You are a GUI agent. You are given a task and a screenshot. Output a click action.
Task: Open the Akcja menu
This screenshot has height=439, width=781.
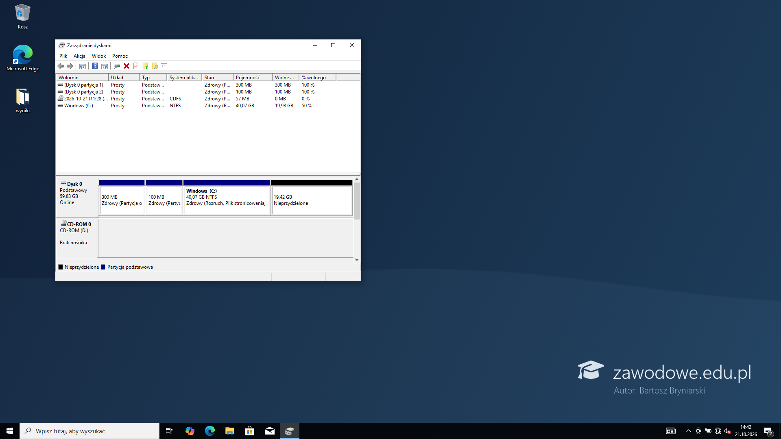[79, 56]
